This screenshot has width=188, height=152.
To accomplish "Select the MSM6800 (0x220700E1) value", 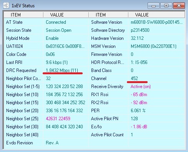I will (x=153, y=46).
